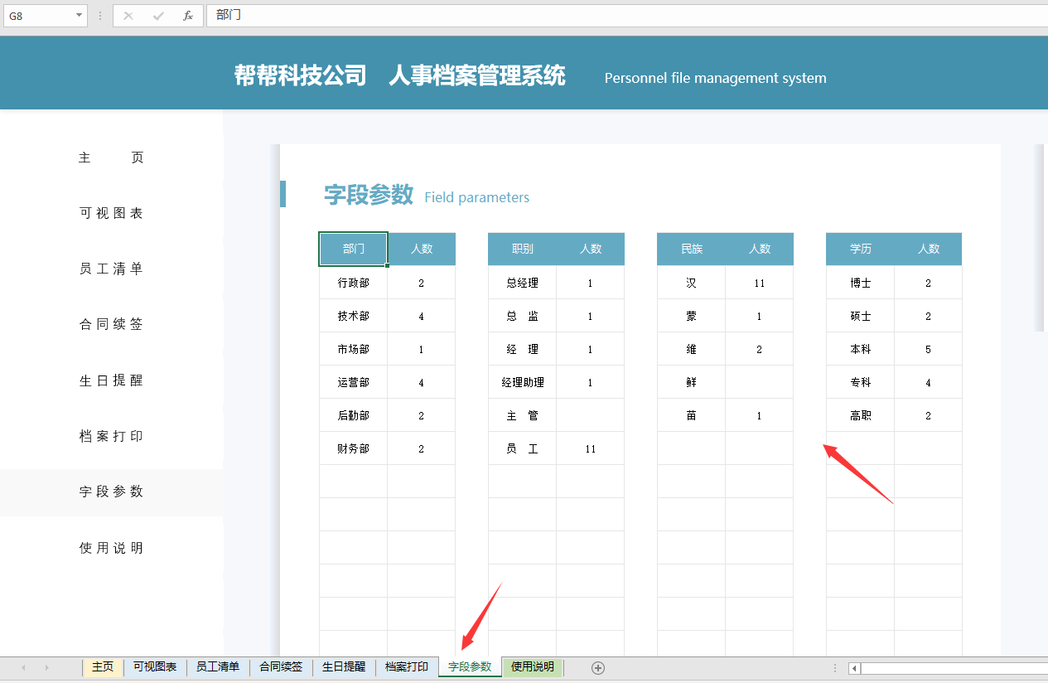
Task: Click the 人事档案管理系统 banner title
Action: 477,75
